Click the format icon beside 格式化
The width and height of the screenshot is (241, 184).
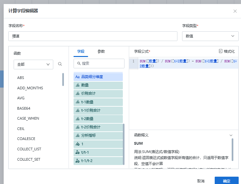221,51
